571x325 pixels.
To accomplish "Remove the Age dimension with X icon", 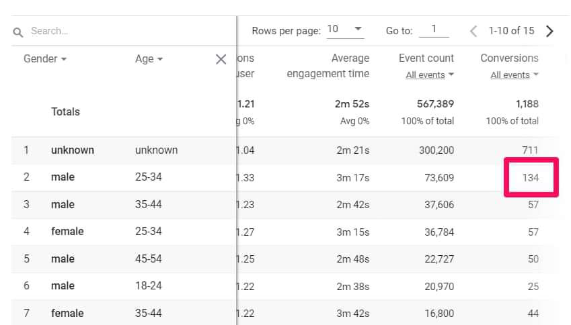I will click(221, 59).
